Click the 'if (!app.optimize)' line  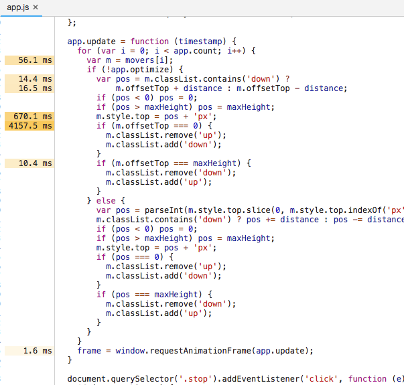[135, 70]
